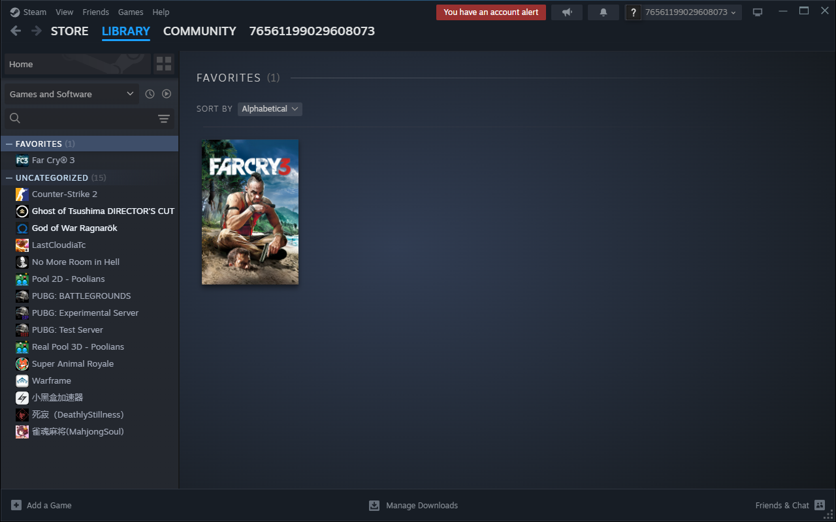Image resolution: width=836 pixels, height=522 pixels.
Task: Click the Ghost of Tsushima game icon
Action: (22, 211)
